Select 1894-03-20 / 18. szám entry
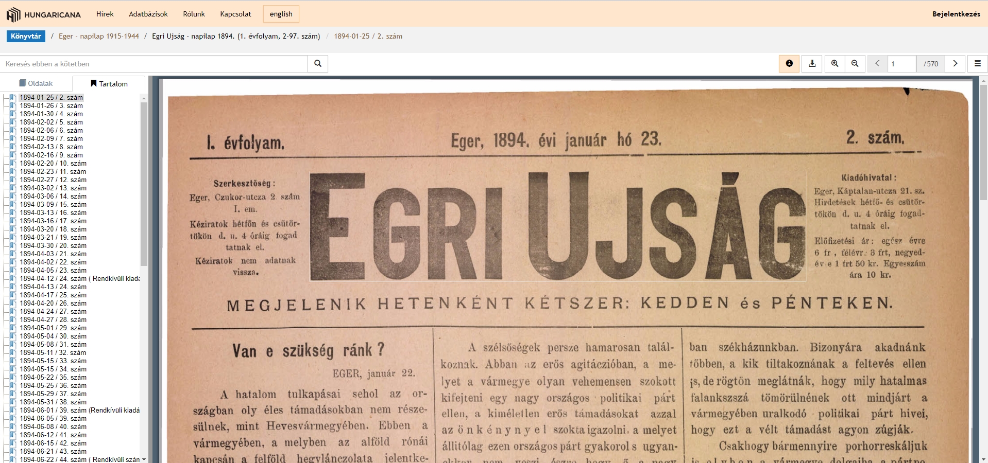 tap(53, 229)
